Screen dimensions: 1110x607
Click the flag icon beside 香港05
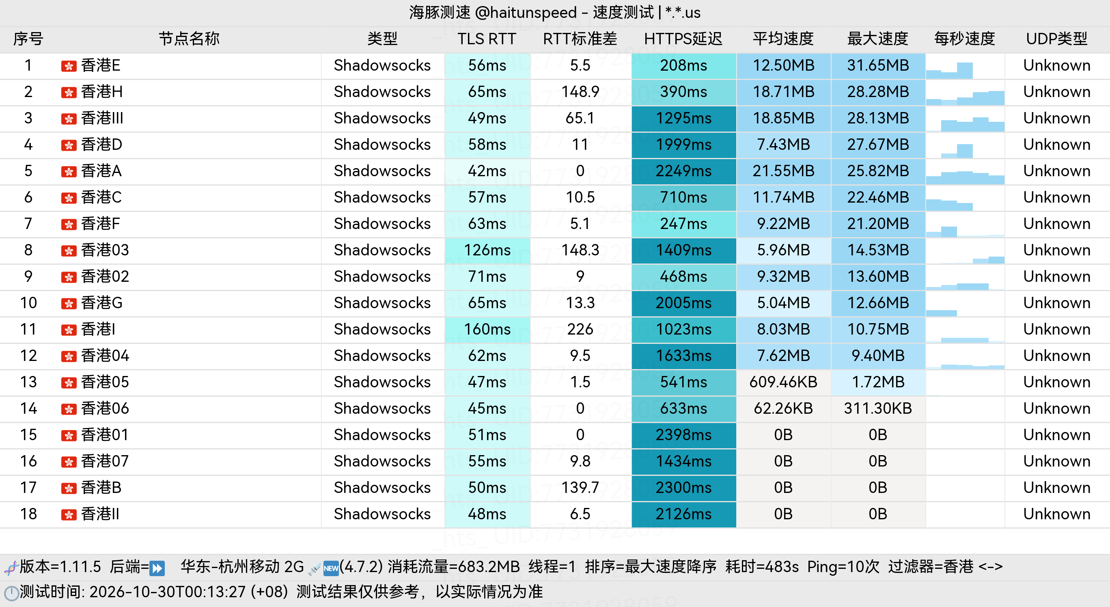69,382
